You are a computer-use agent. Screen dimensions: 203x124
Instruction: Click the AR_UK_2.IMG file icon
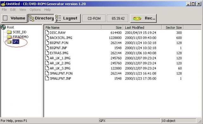point(47,63)
